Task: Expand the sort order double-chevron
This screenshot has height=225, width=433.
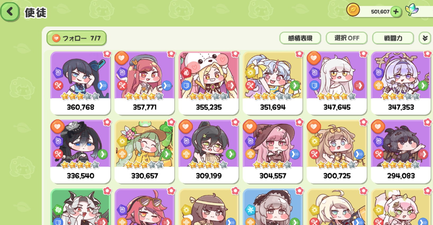Action: [x=425, y=38]
